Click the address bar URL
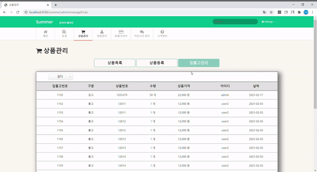317x172 pixels. (x=58, y=12)
